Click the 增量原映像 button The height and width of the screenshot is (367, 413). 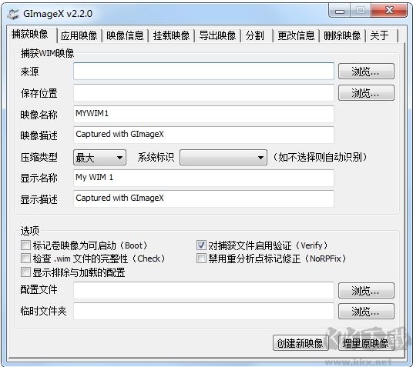(366, 343)
